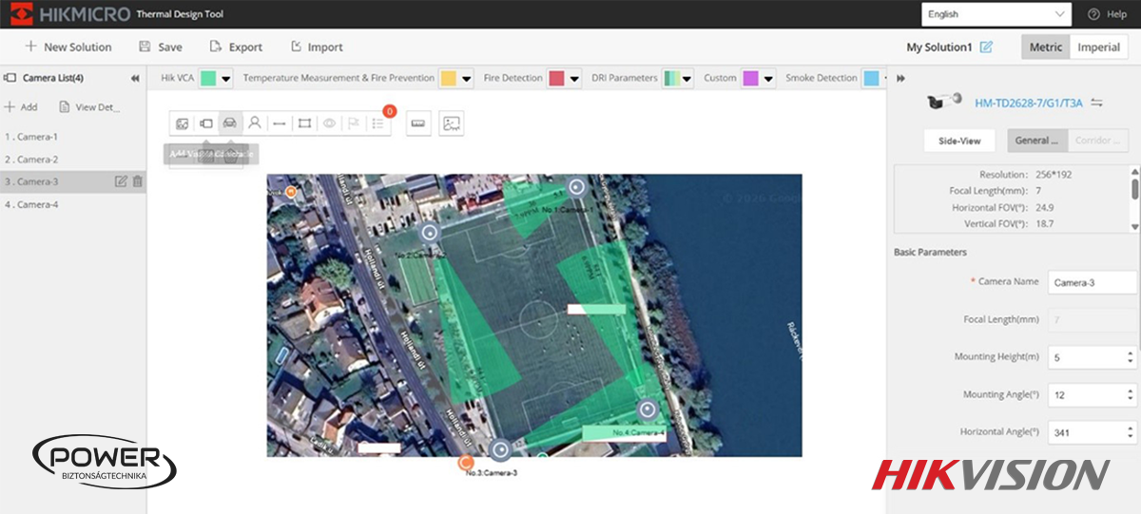
Task: Click the add vehicle target toolbar icon
Action: point(229,124)
